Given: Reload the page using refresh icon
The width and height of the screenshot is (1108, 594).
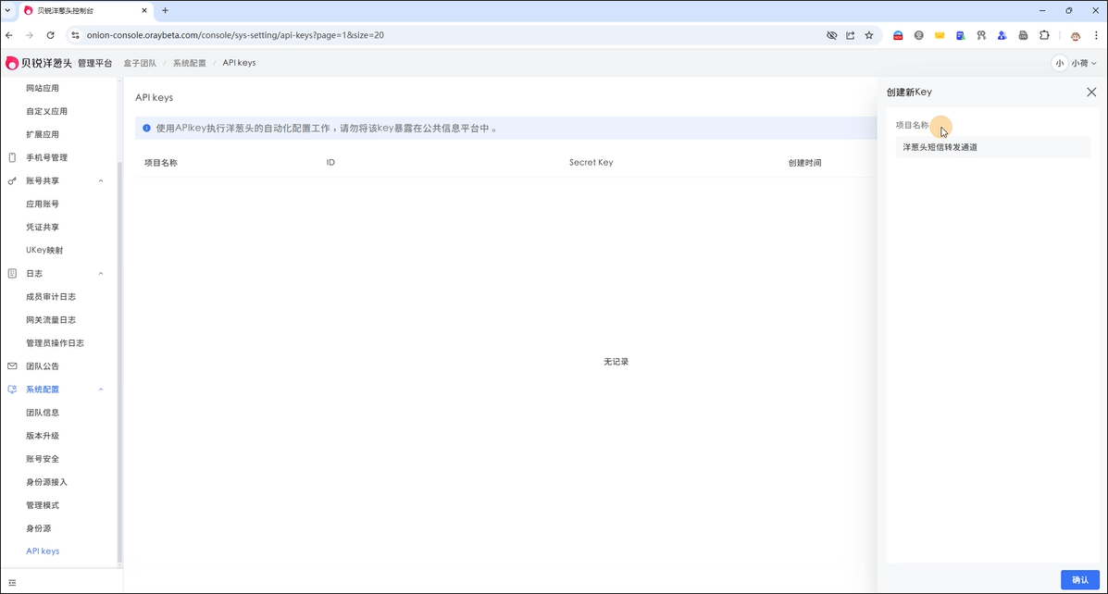Looking at the screenshot, I should tap(50, 35).
